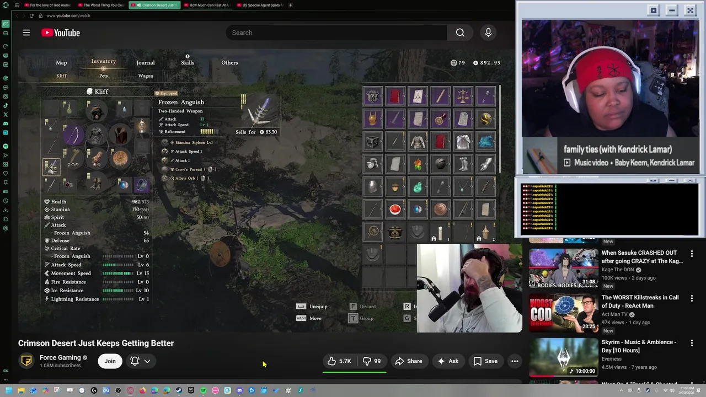
Task: Select the orange flower item in inventory
Action: [x=418, y=164]
